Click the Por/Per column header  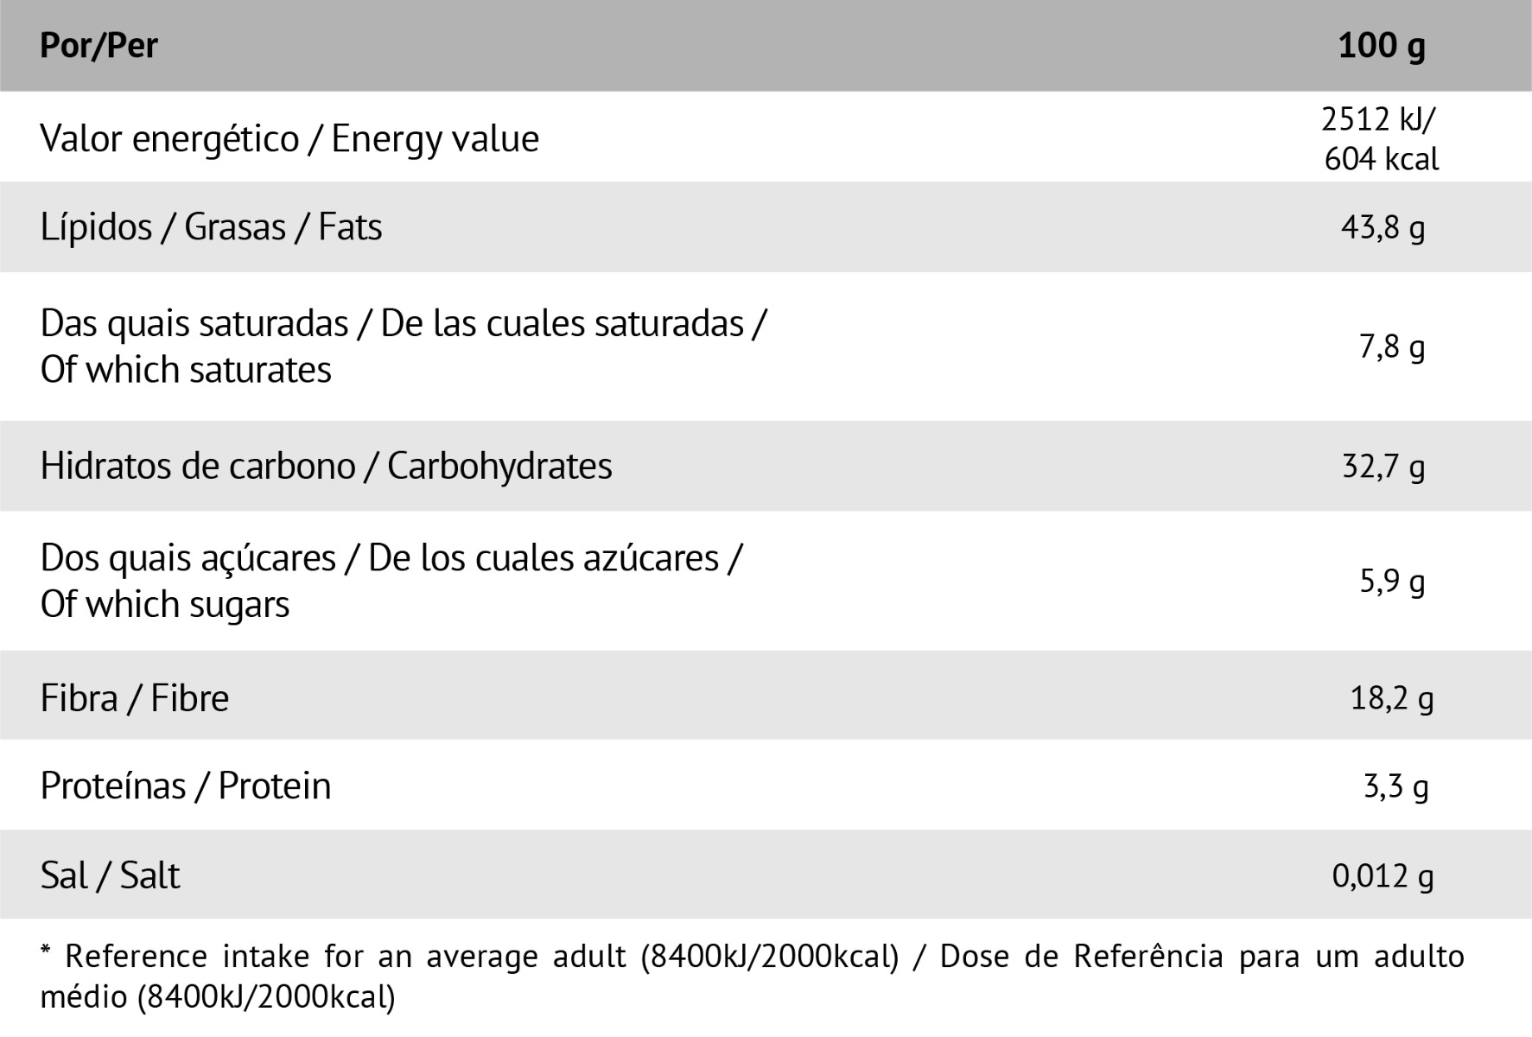(x=99, y=46)
